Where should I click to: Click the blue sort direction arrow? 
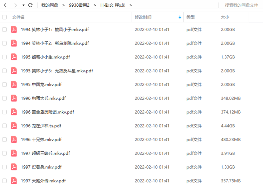coord(180,17)
